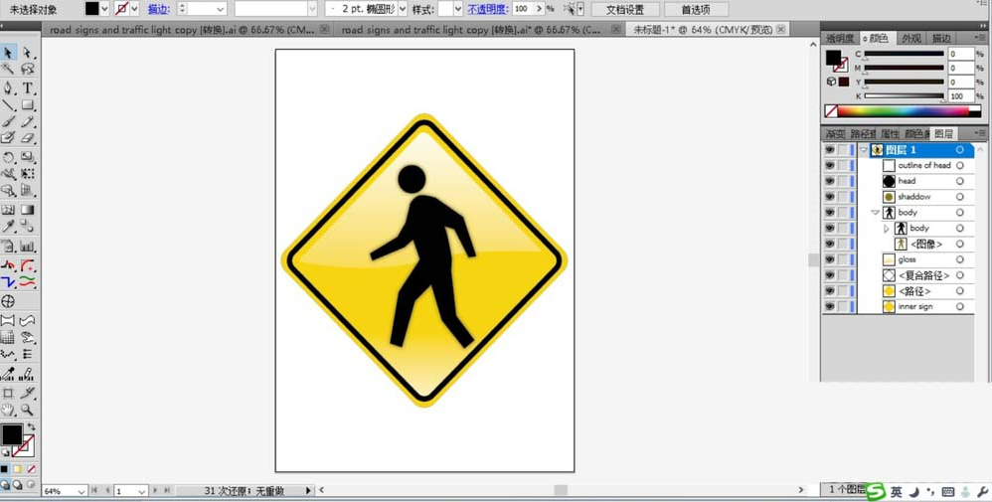Select the black arrow Selection tool
992x502 pixels.
pyautogui.click(x=8, y=53)
